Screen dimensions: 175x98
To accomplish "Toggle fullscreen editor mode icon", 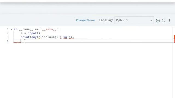I will (x=164, y=21).
